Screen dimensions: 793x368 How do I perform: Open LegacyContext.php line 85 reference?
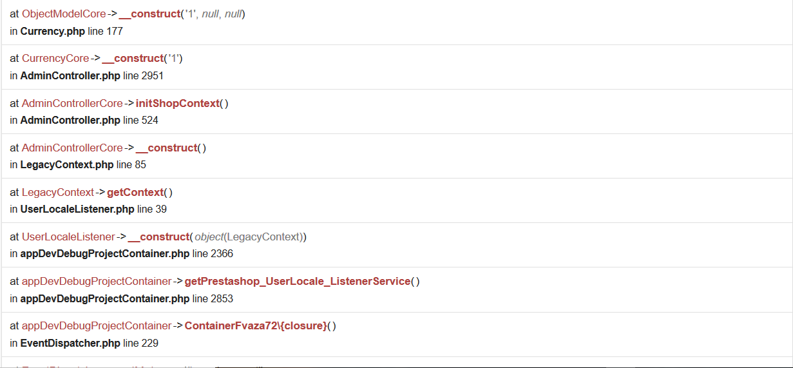pos(67,164)
